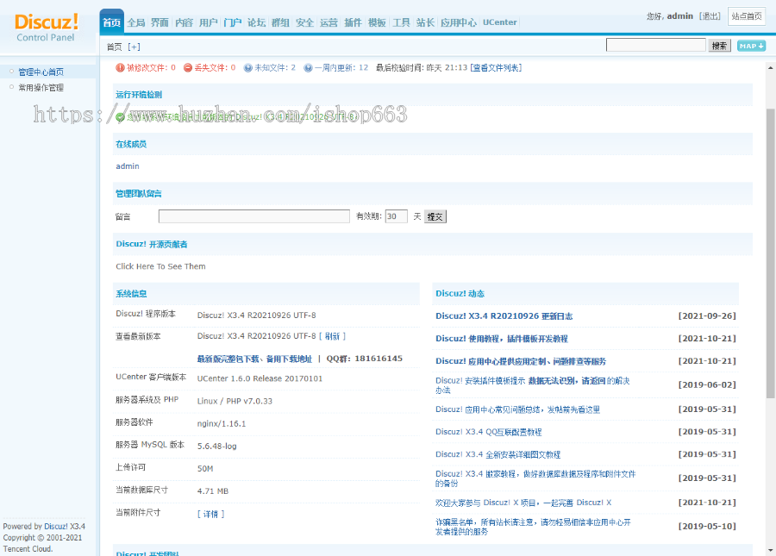Image resolution: width=776 pixels, height=556 pixels.
Task: Click the 提交 submit button
Action: [435, 216]
